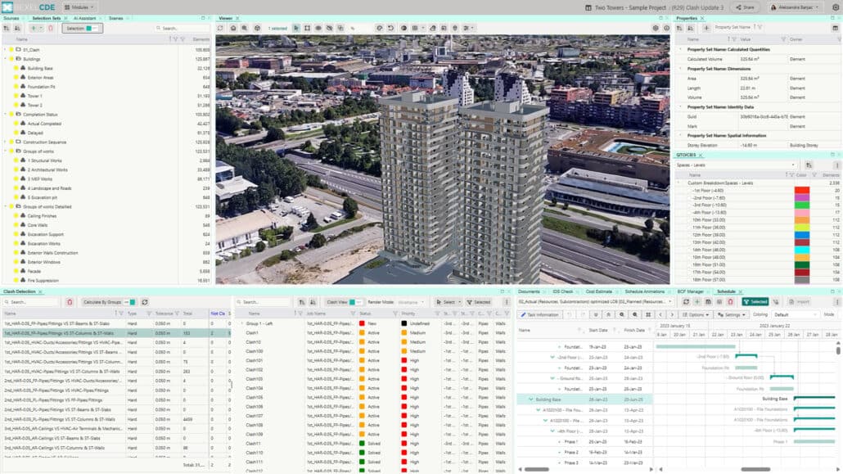The height and width of the screenshot is (474, 843).
Task: Click the columns layout icon in Properties
Action: tap(835, 28)
